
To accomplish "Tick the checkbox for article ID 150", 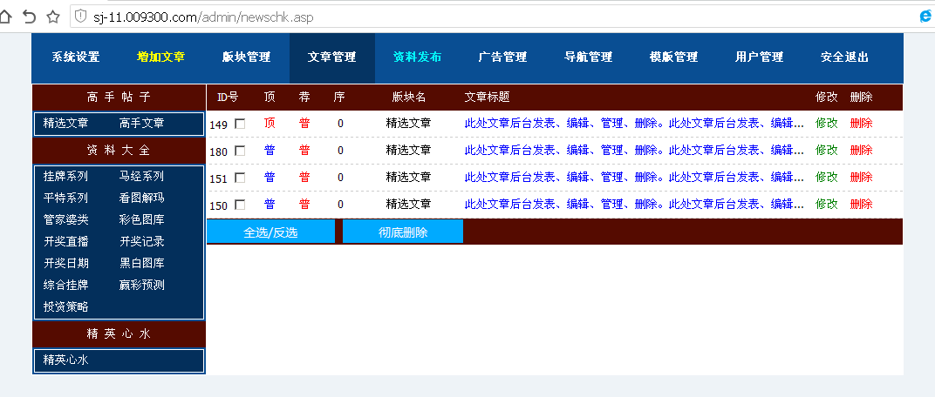I will (x=240, y=205).
